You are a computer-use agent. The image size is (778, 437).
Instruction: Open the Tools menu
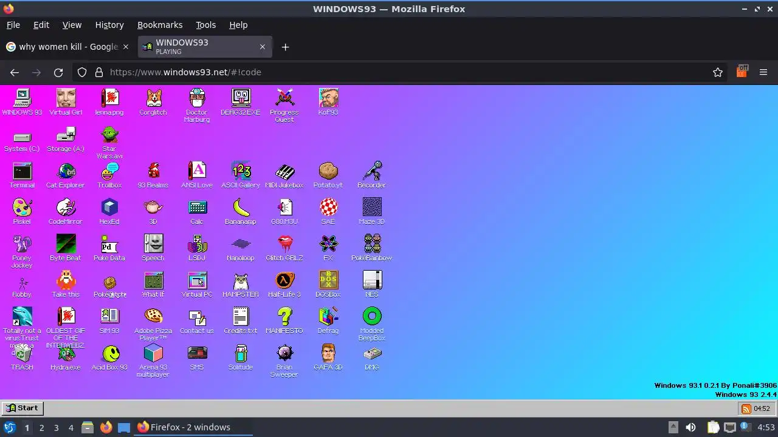pyautogui.click(x=205, y=25)
